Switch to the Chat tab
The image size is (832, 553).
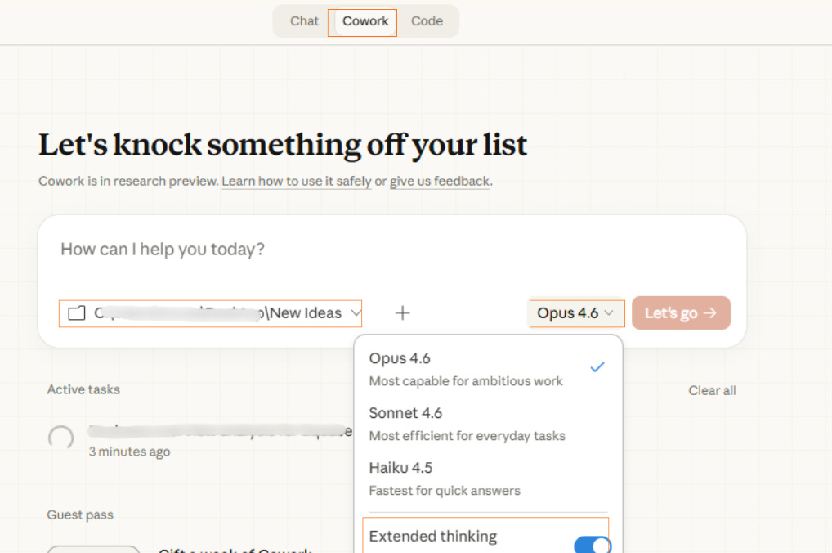[304, 21]
